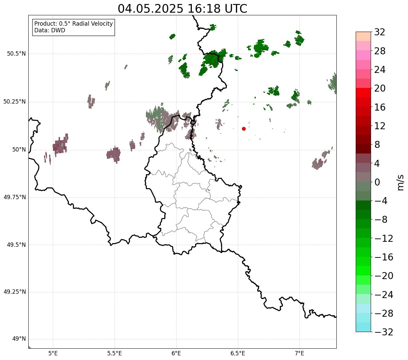Click the 49.75°N latitude label
Viewport: 408px width, 360px height.
click(x=15, y=197)
